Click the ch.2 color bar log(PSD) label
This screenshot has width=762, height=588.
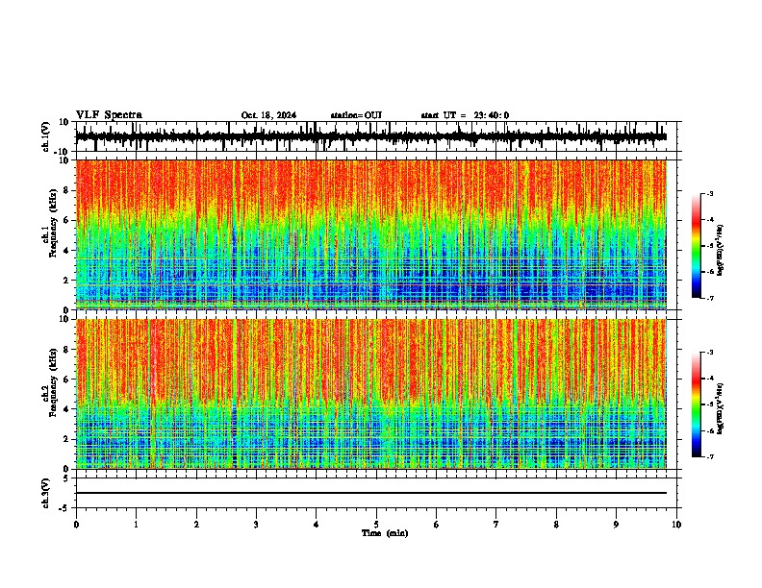point(720,408)
